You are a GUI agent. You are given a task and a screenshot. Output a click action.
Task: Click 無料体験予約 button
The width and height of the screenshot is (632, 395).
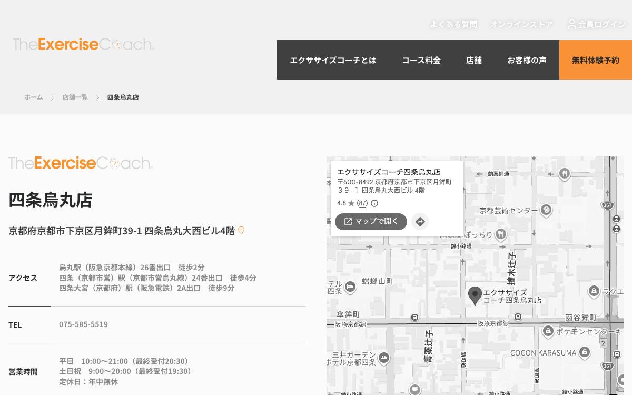(x=596, y=60)
